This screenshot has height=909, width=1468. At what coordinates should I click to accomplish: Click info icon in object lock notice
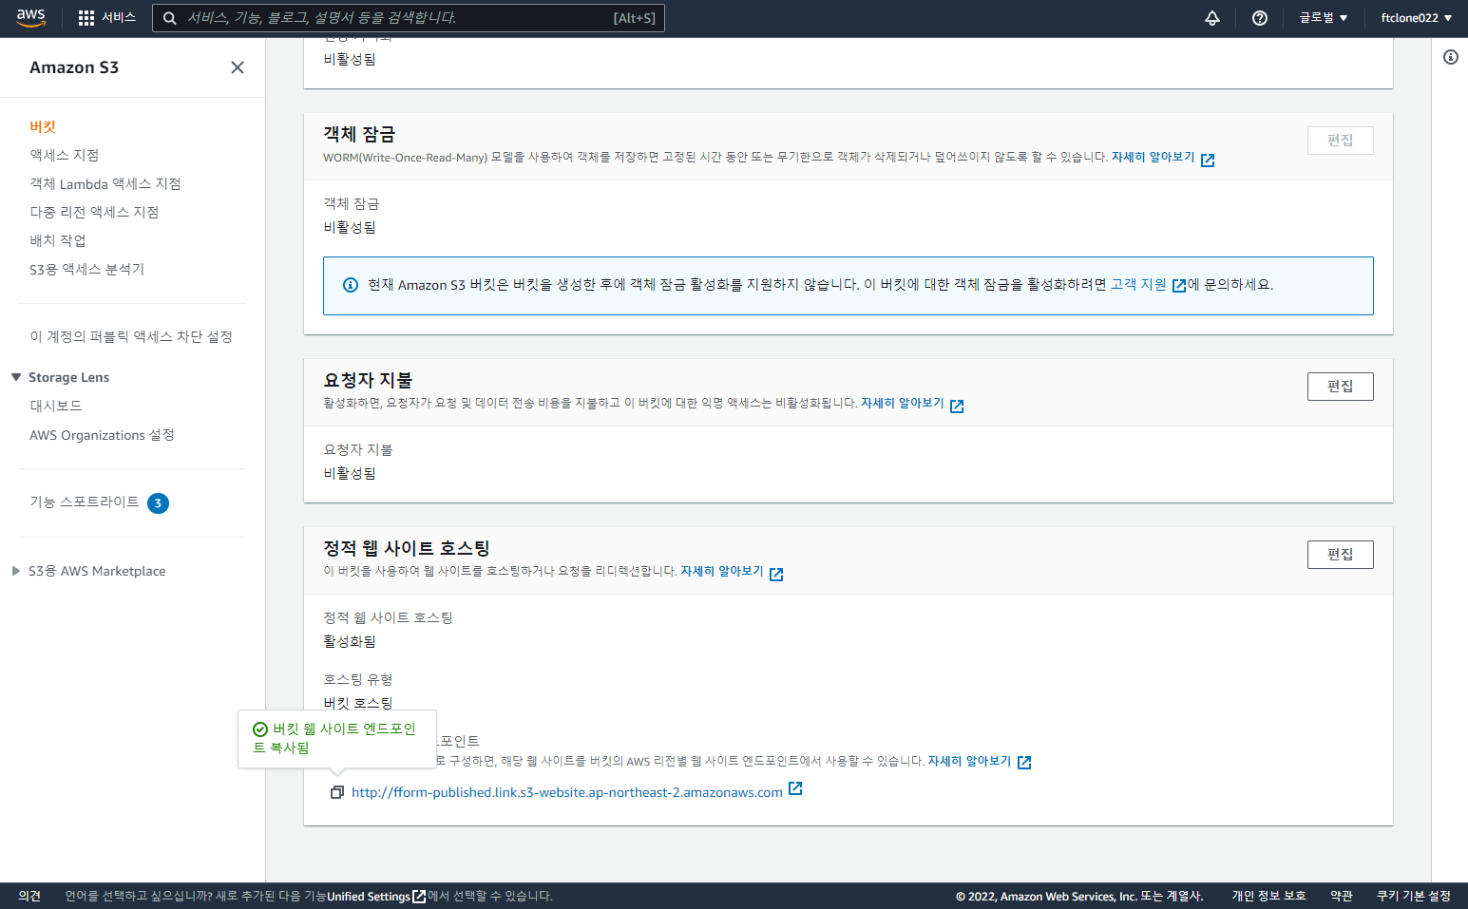pyautogui.click(x=351, y=285)
